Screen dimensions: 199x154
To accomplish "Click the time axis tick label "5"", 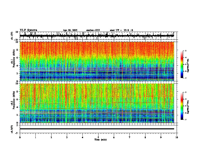I will pos(98,137).
